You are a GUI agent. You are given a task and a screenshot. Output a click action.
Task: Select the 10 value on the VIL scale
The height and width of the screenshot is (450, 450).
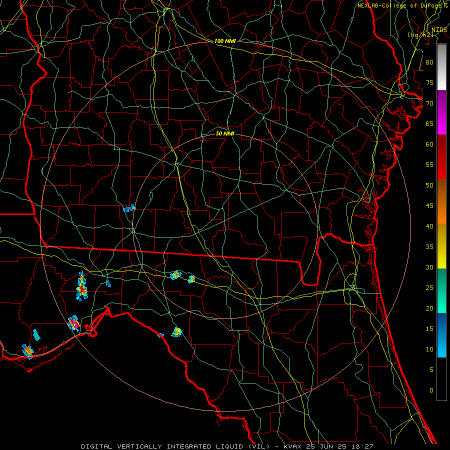(x=429, y=349)
